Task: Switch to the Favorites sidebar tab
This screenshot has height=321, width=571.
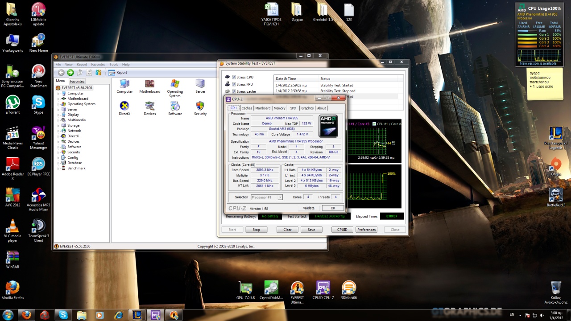Action: 77,82
